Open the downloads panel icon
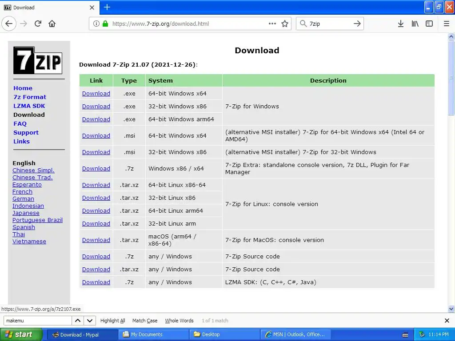Screen dimensions: 455x341 (x=401, y=24)
